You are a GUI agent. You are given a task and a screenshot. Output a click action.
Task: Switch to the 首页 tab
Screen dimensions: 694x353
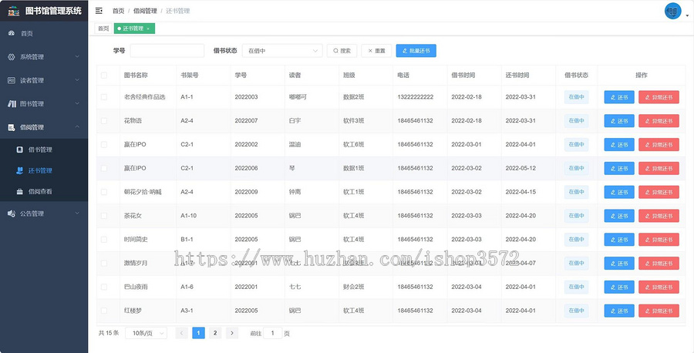103,29
